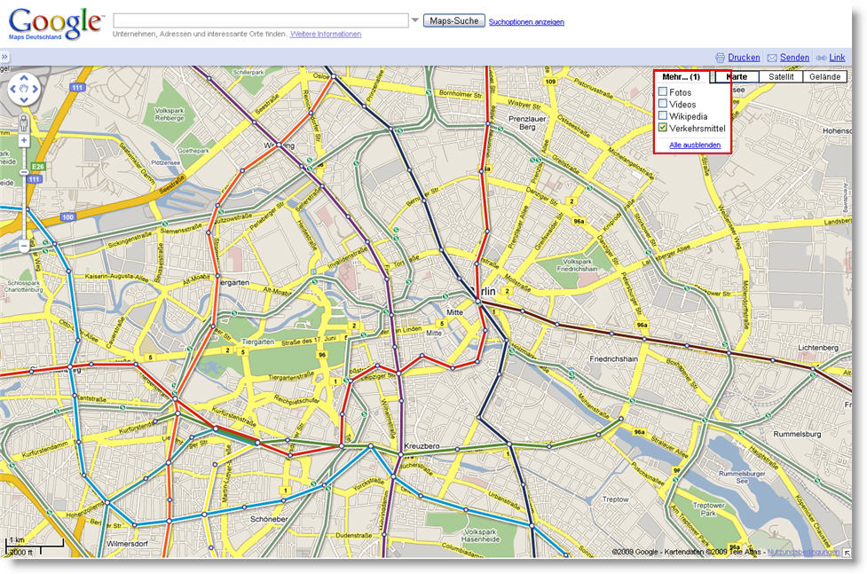
Task: Click the pan up arrow on map control
Action: pos(24,77)
